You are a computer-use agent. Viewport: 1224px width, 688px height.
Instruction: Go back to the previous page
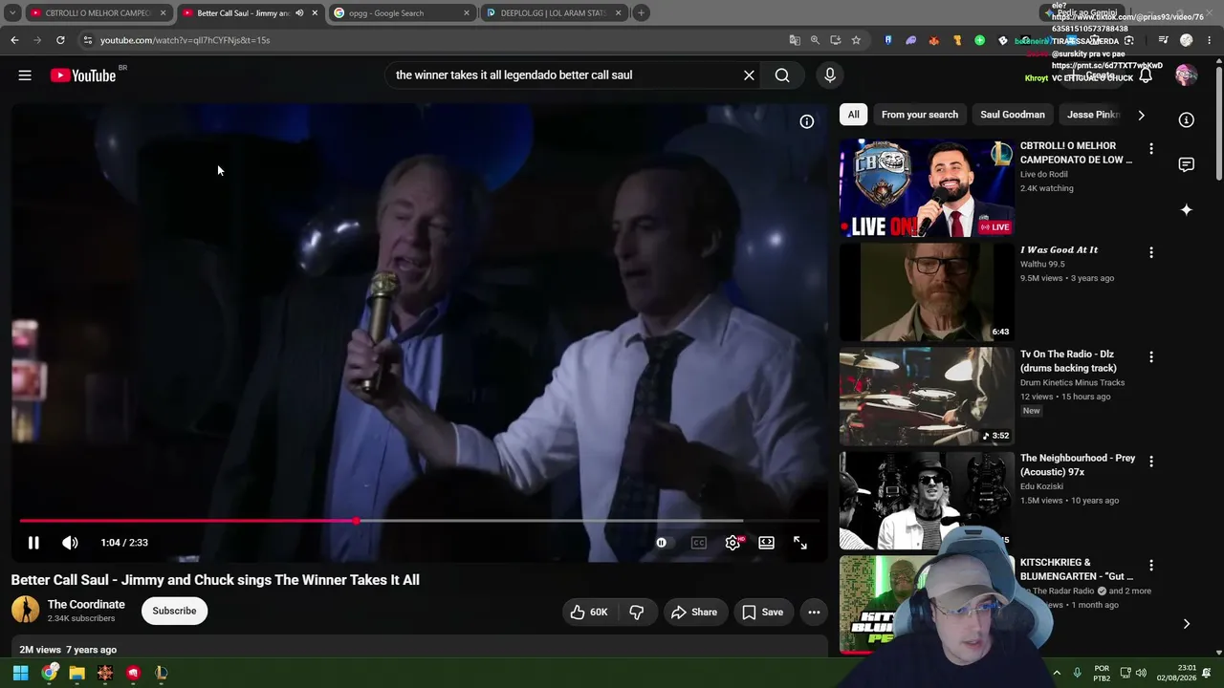[x=14, y=40]
